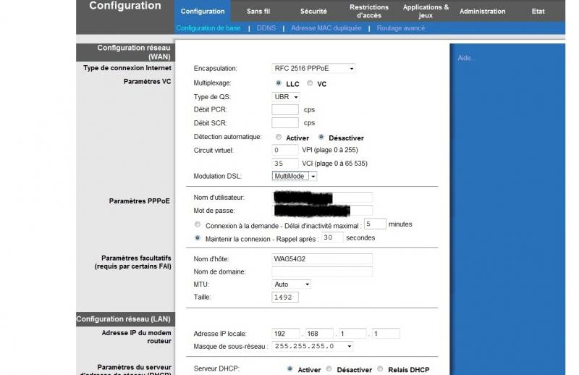Screen dimensions: 579x375
Task: Select the VC multiplexing radio button
Action: [310, 83]
